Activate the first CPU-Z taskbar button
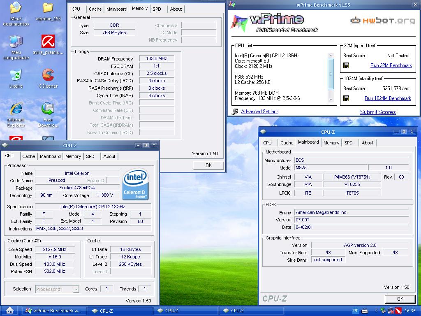 pyautogui.click(x=120, y=311)
